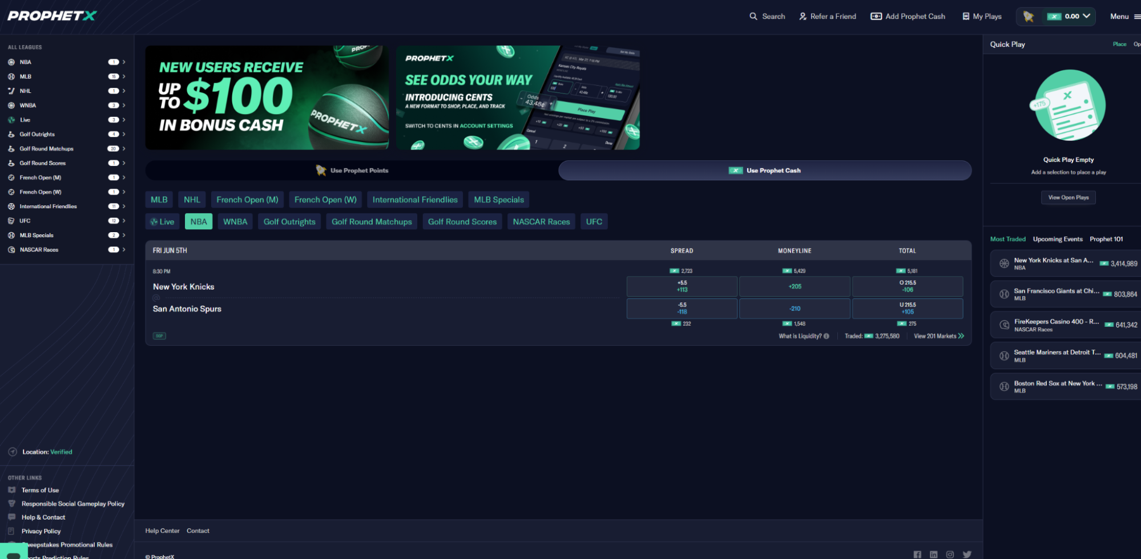The image size is (1141, 559).
Task: Open the Help Center footer link
Action: (x=162, y=531)
